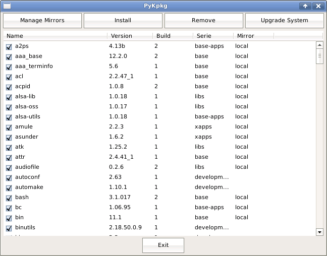The image size is (327, 256).
Task: Click version 1.06.95 of bc
Action: (x=120, y=207)
